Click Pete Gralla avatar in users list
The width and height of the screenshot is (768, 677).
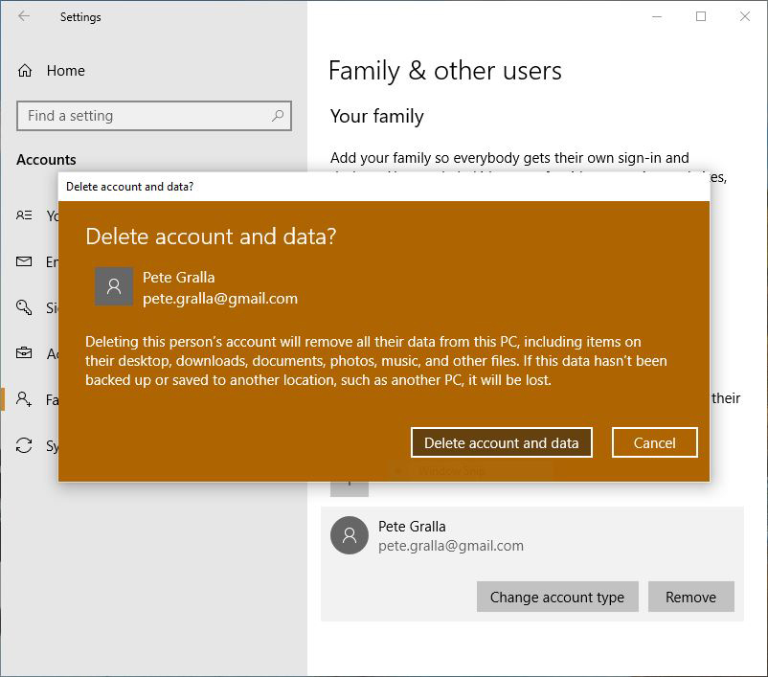pos(350,535)
